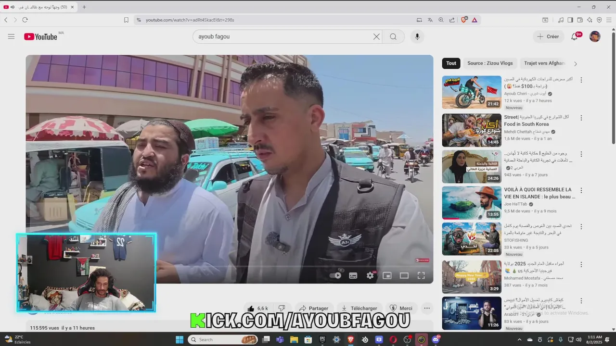Toggle the autoplay switch in player

click(336, 275)
